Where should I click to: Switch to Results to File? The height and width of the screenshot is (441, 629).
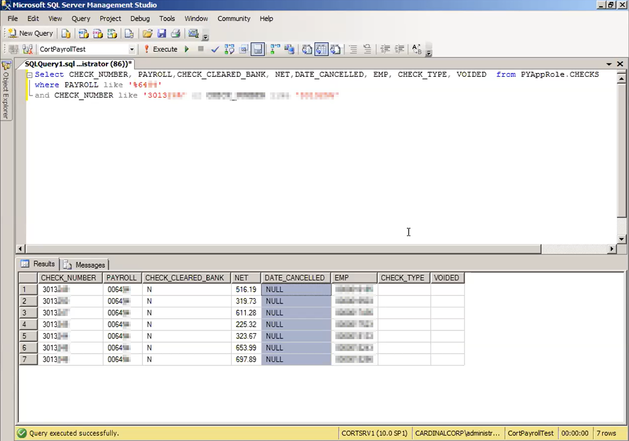point(335,49)
